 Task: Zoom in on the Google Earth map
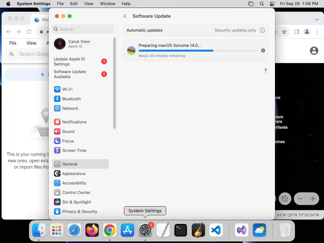313,199
